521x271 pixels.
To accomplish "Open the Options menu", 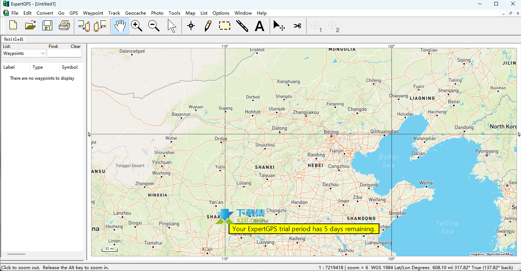I will 221,13.
